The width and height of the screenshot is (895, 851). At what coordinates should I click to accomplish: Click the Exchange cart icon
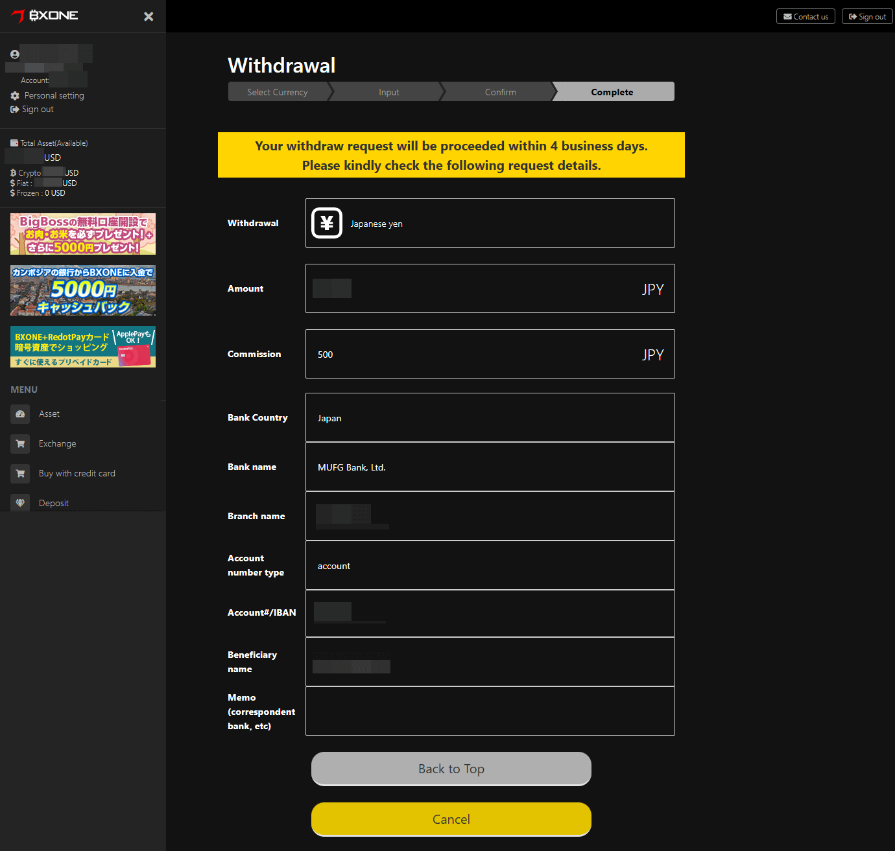pyautogui.click(x=20, y=444)
